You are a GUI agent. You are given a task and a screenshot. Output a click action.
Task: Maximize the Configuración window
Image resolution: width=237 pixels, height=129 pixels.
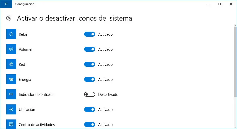[x=219, y=4]
